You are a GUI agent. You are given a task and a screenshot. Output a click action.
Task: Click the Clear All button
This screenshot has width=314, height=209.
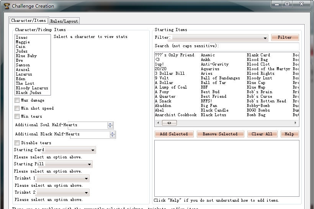pos(262,134)
